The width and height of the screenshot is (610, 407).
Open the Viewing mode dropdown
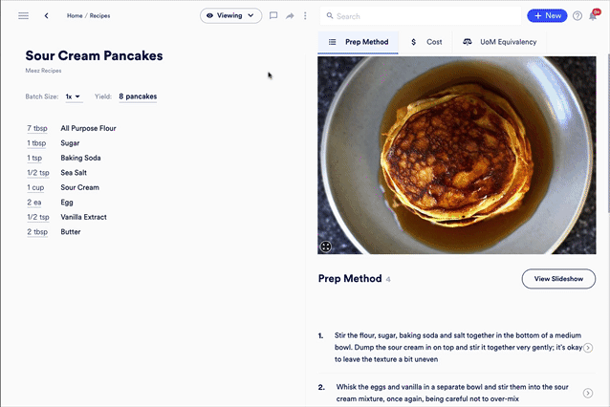point(230,16)
